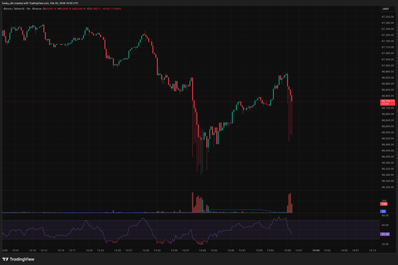Click the 13:40 time axis label
Screen dimensions: 398x265
click(203, 250)
